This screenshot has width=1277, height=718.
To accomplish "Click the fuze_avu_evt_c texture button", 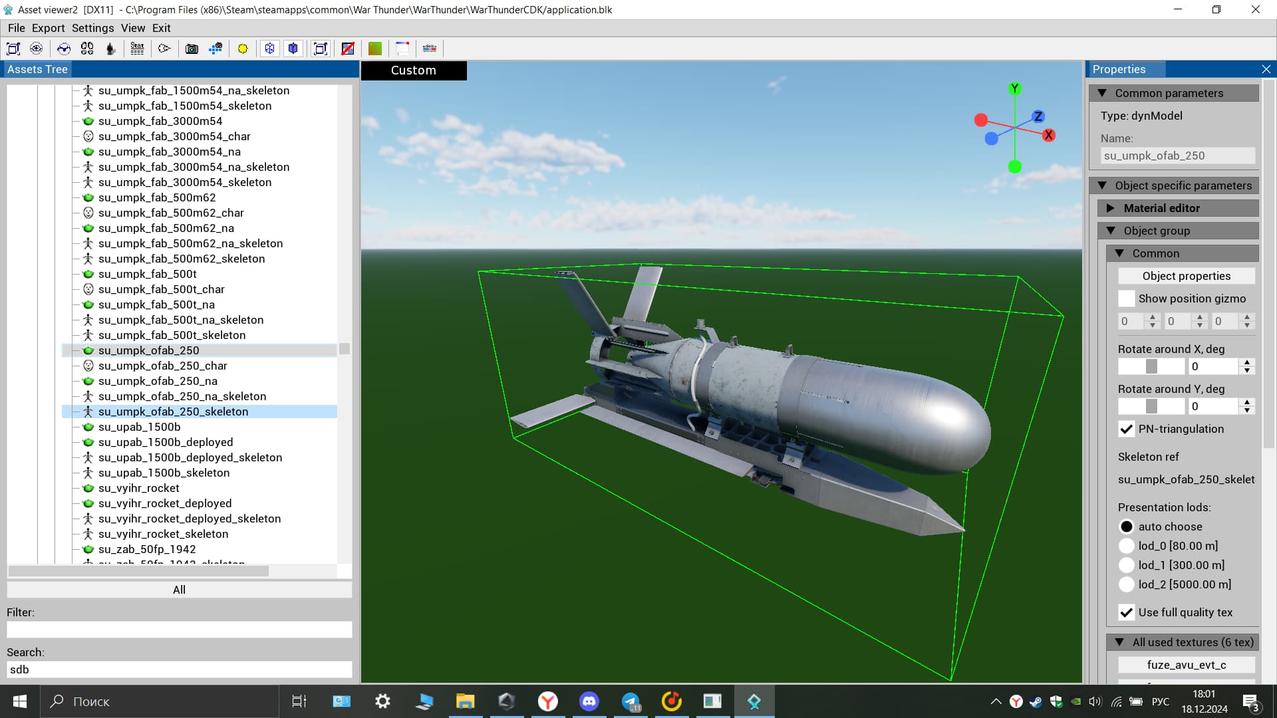I will point(1187,665).
